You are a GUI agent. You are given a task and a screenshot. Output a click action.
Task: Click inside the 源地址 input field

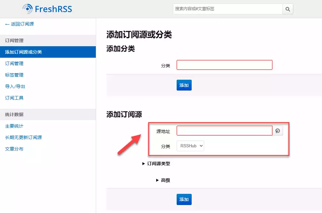pos(224,130)
